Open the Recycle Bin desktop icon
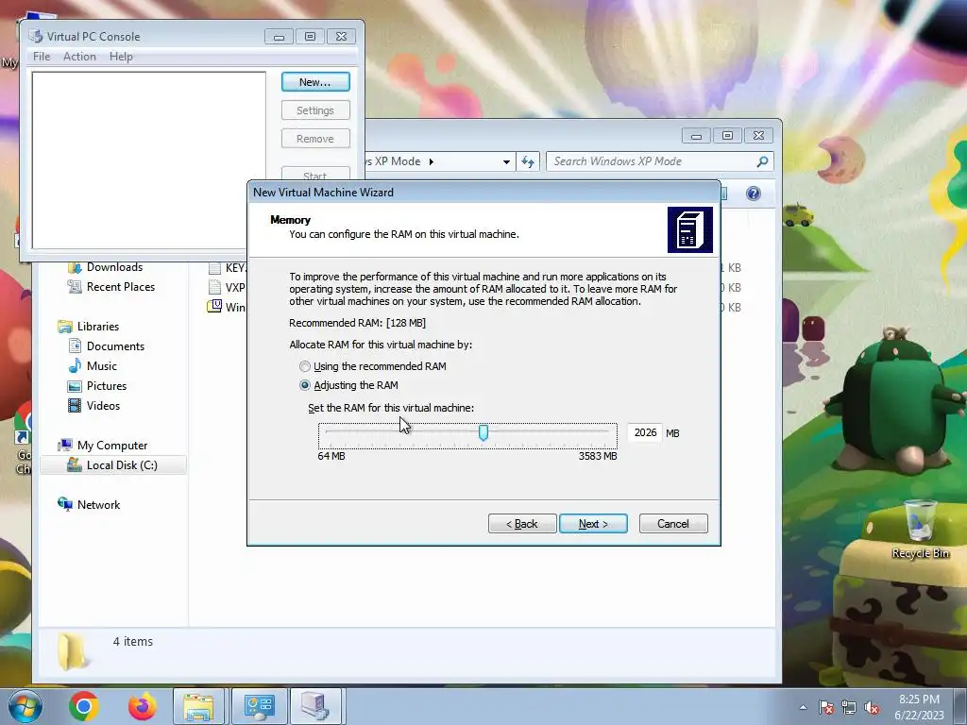 920,529
